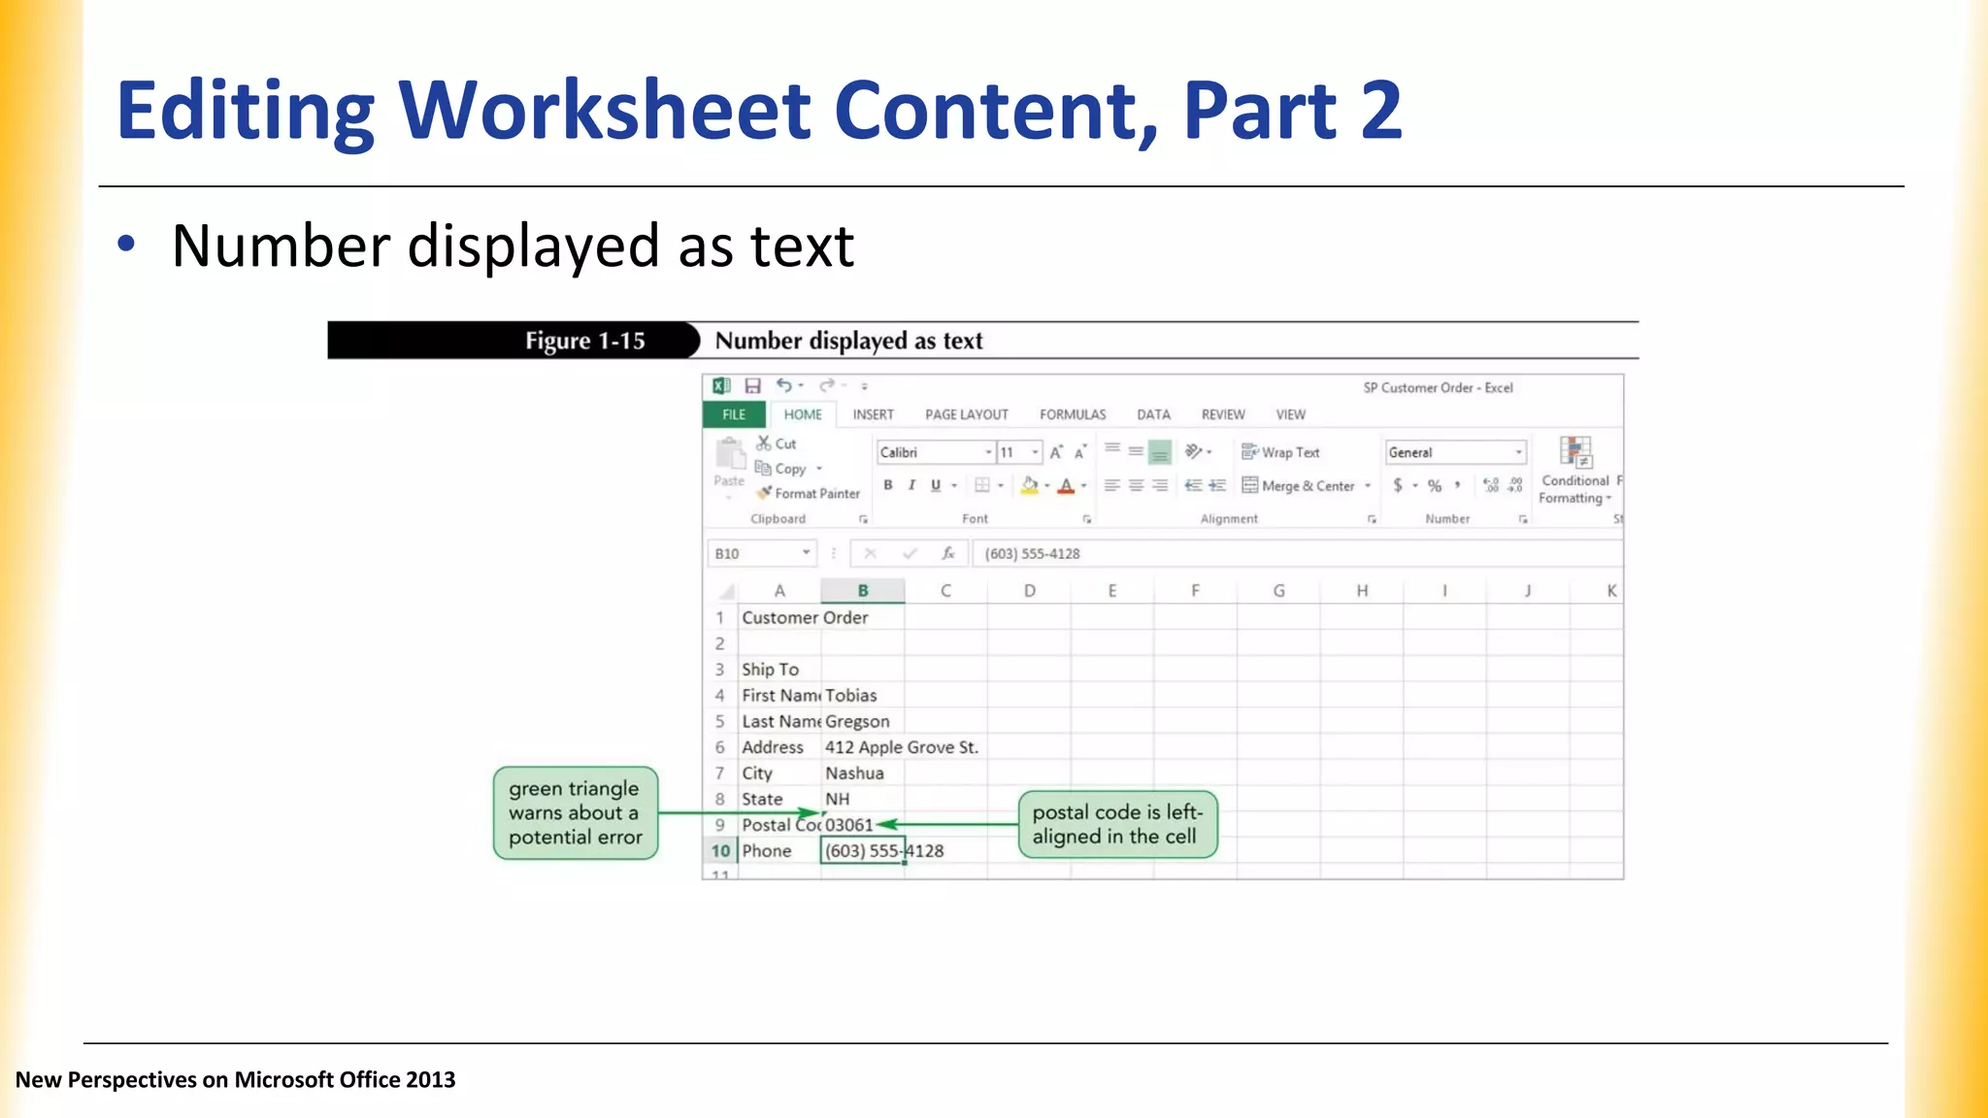Switch to the REVIEW tab
The height and width of the screenshot is (1118, 1988).
pyautogui.click(x=1223, y=414)
